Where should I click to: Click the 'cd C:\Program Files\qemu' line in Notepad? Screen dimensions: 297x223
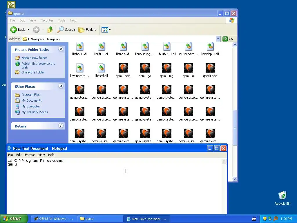tap(35, 161)
